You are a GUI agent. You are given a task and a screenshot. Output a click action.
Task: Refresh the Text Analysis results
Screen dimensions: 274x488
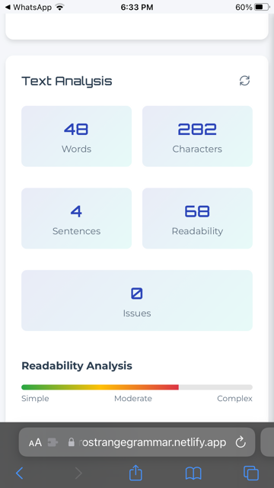point(244,81)
